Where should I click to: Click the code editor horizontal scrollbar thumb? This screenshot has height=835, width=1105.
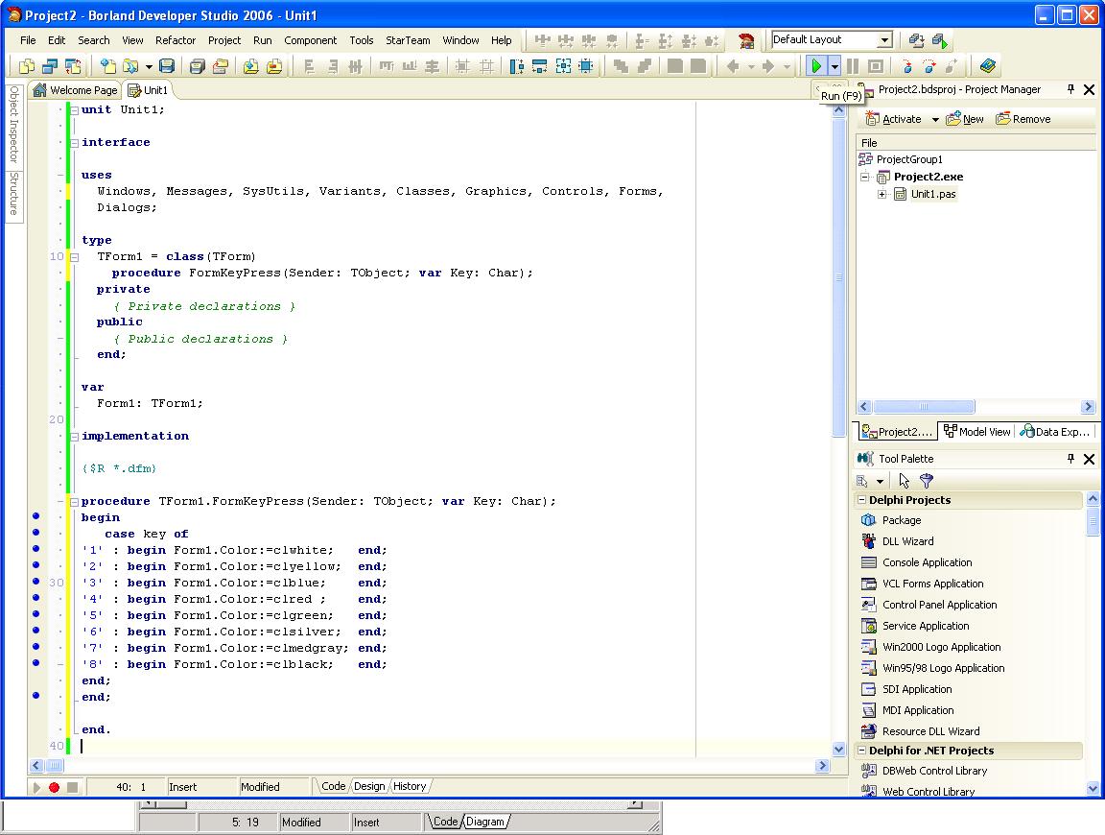pos(55,765)
